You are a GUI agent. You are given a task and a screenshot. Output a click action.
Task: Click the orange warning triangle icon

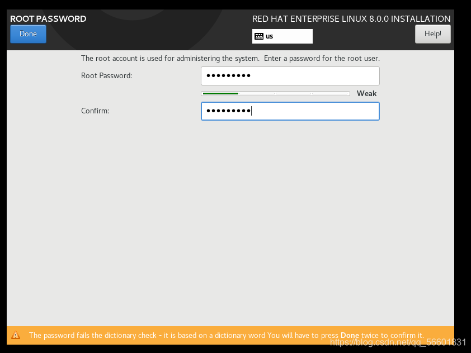coord(16,335)
